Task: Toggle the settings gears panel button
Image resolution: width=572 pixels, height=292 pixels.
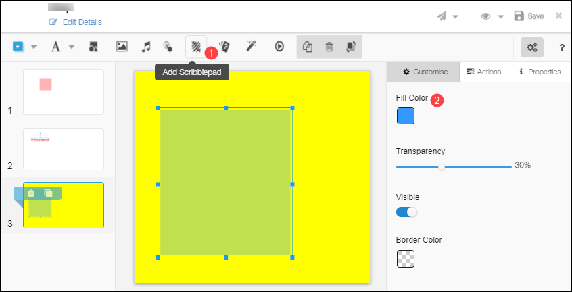Action: 532,47
